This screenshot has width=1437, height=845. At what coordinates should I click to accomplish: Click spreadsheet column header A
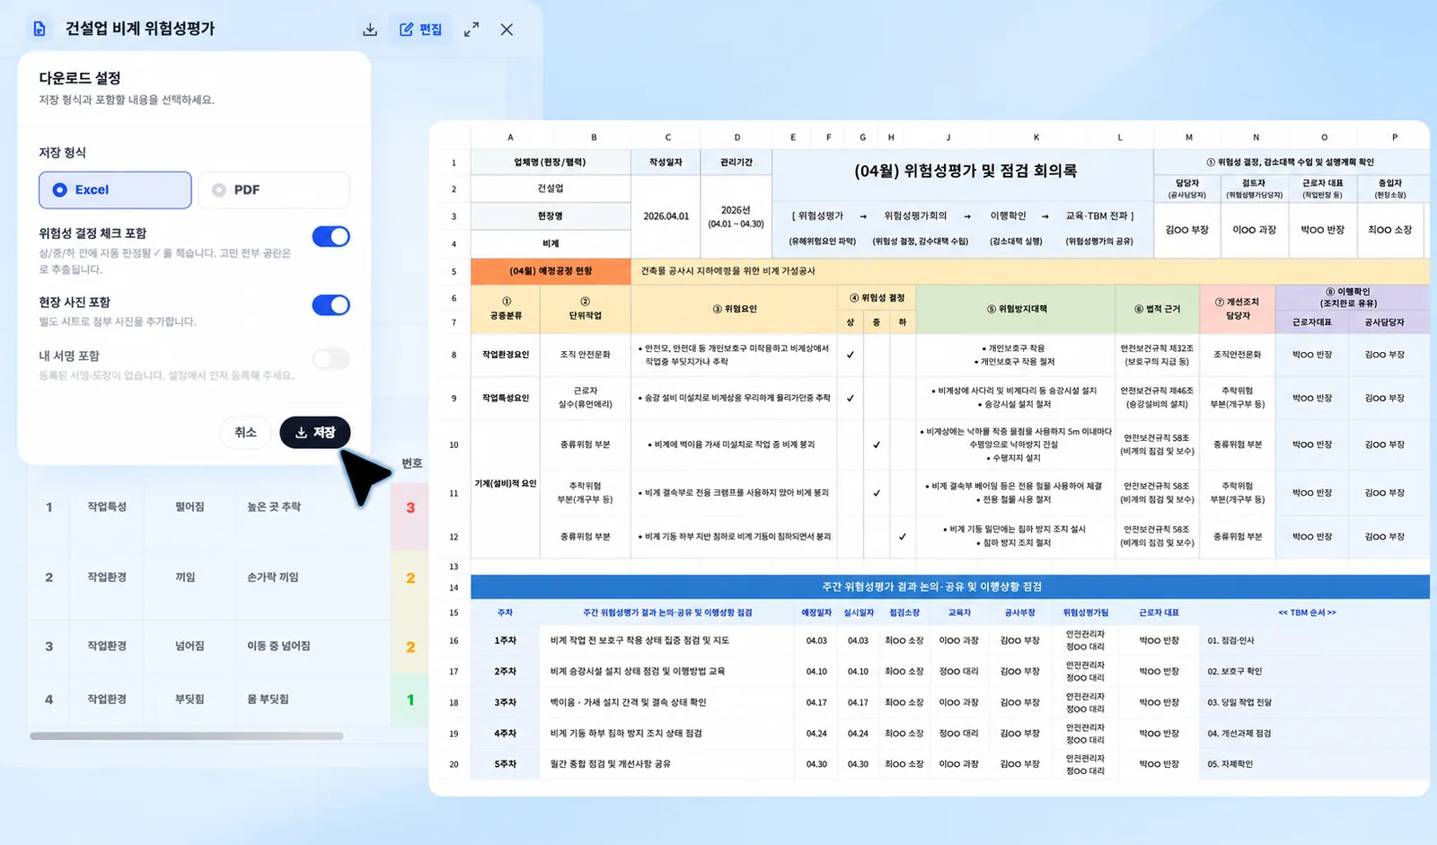pyautogui.click(x=510, y=137)
